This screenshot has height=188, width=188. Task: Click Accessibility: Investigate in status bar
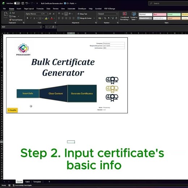coord(22,185)
